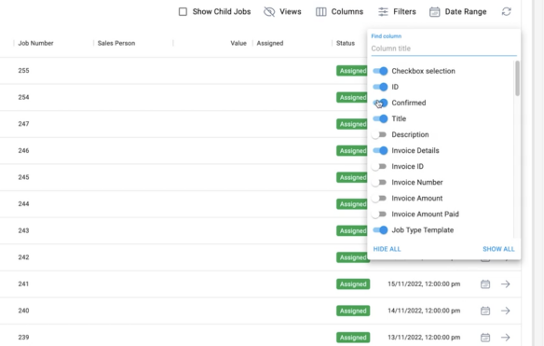Viewport: 544px width, 346px height.
Task: Toggle off the ID column
Action: point(380,87)
